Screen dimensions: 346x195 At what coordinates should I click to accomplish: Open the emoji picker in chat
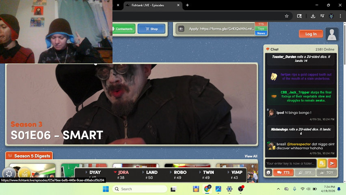(268, 173)
